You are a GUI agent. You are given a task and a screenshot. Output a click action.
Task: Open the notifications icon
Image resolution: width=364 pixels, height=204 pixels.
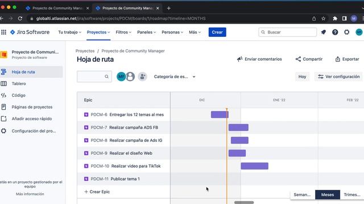(324, 32)
